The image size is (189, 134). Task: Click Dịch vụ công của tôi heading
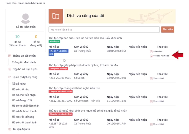pyautogui.click(x=86, y=16)
